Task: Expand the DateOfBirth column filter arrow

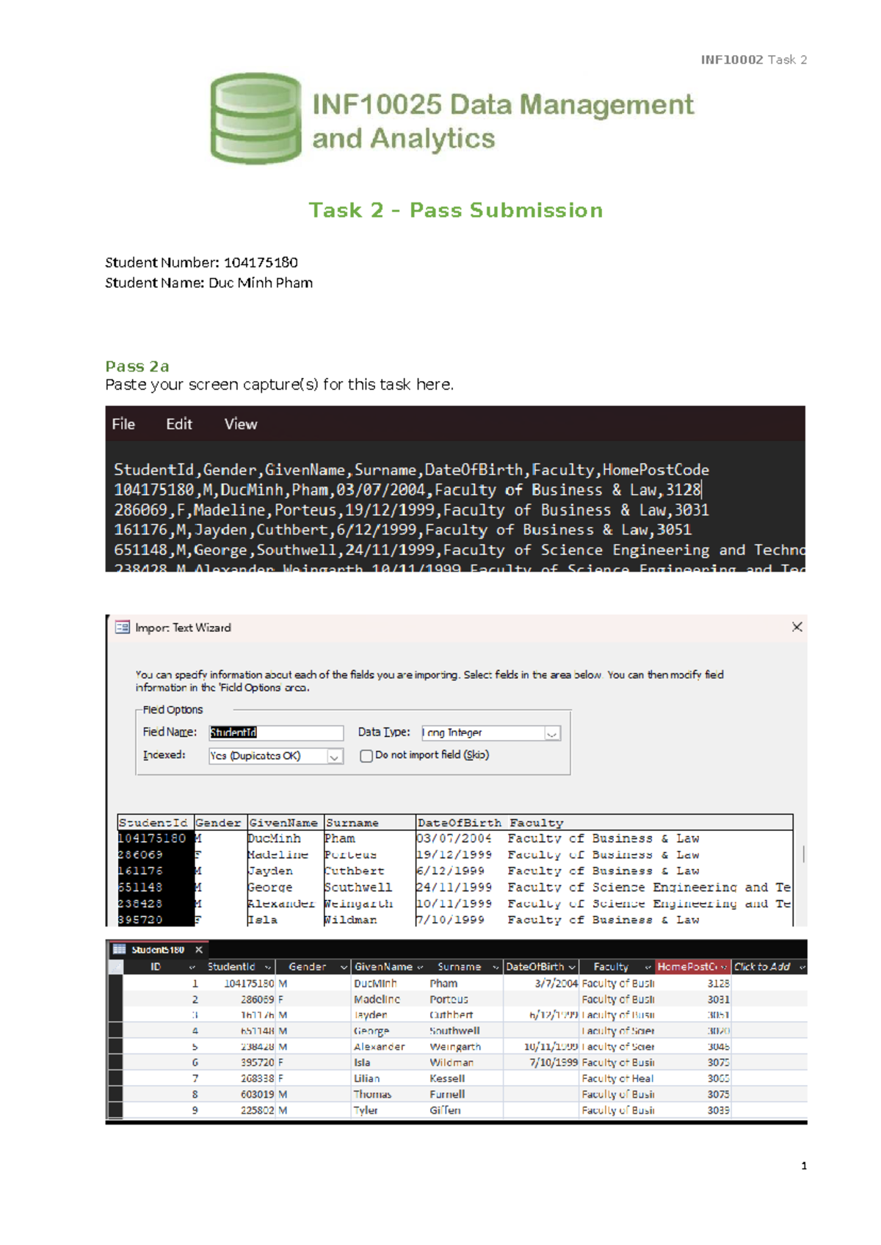Action: coord(572,968)
